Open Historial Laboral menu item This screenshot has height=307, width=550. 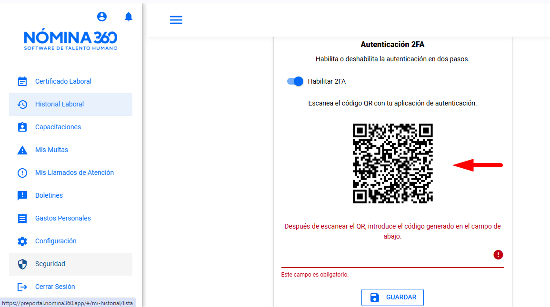click(x=70, y=105)
